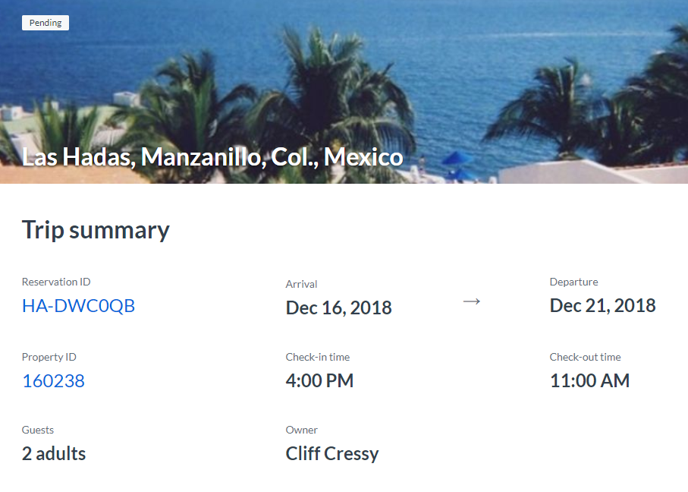
Task: Click the 11:00 AM check-out time value
Action: (x=589, y=381)
